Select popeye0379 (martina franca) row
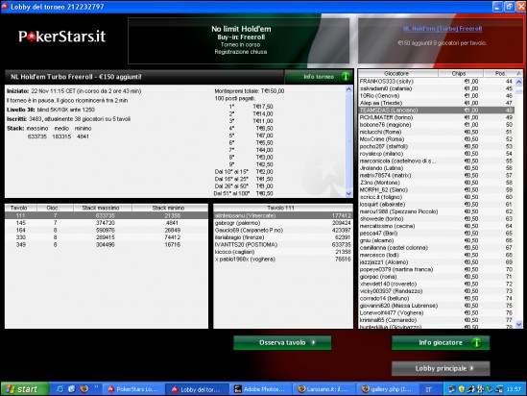This screenshot has width=527, height=396. coord(436,269)
